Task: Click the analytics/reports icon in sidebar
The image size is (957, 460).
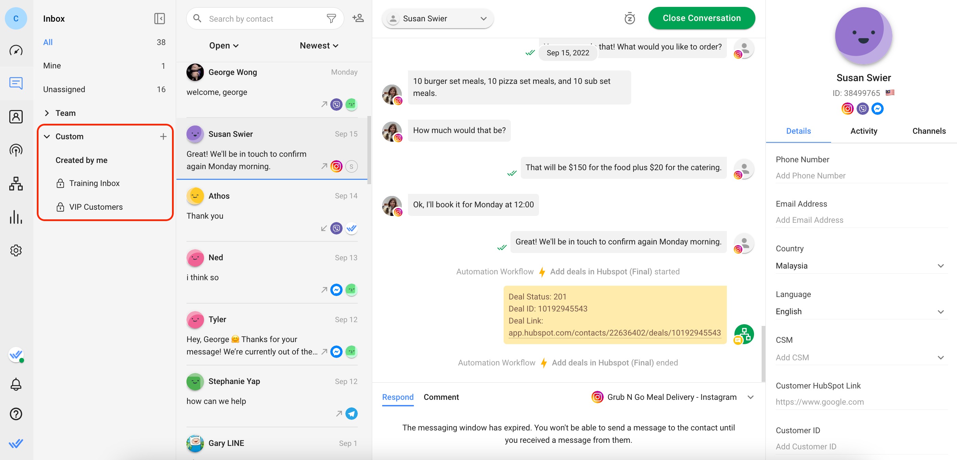Action: [17, 216]
